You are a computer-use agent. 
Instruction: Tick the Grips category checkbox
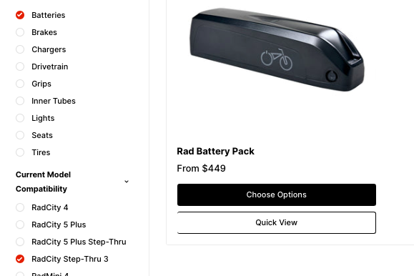[20, 84]
